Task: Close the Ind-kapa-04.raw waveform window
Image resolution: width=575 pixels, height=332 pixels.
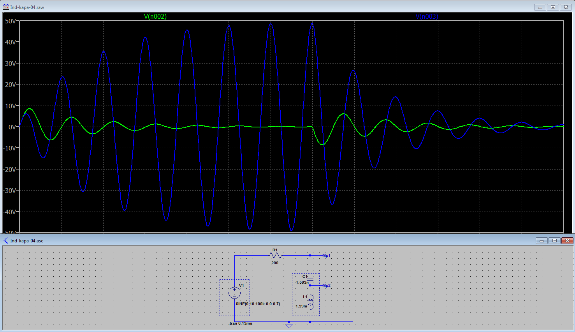Action: tap(566, 7)
